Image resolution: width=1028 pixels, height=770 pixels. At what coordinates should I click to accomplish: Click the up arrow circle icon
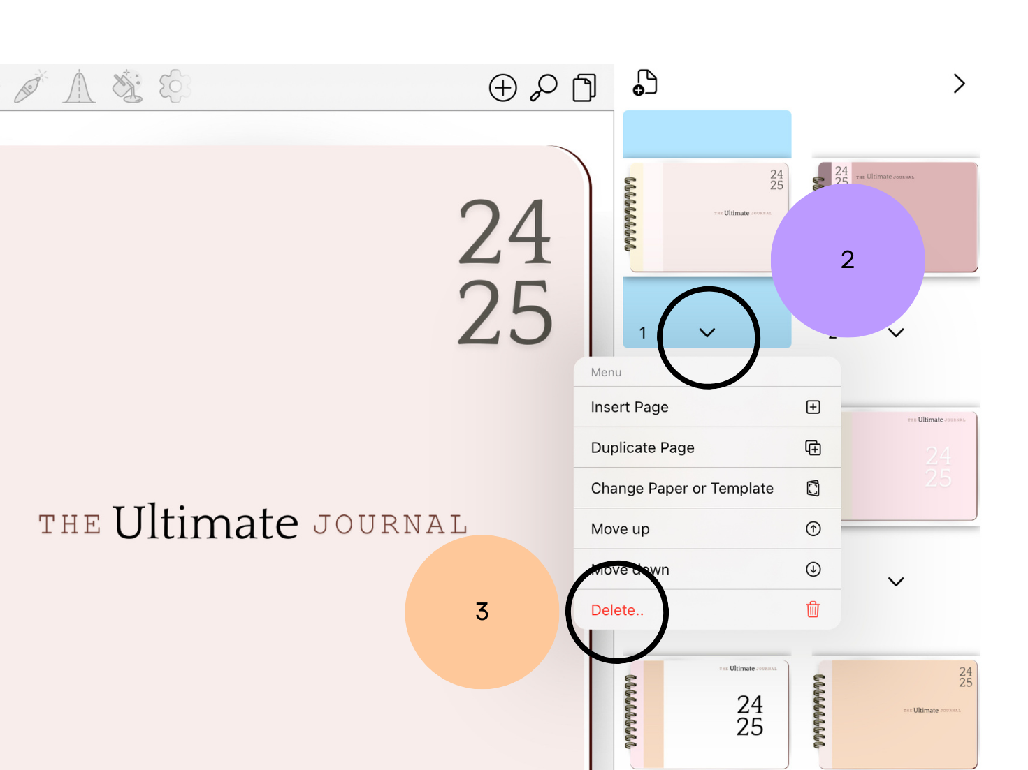pos(813,528)
